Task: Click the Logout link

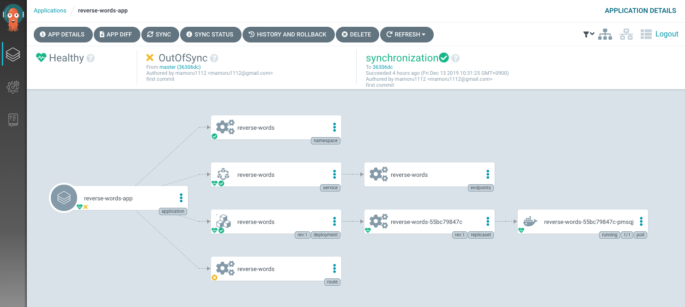Action: (667, 34)
